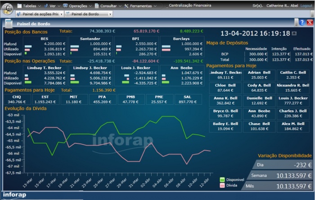The image size is (315, 200).
Task: Close the dashboard panel with red X
Action: (x=310, y=22)
